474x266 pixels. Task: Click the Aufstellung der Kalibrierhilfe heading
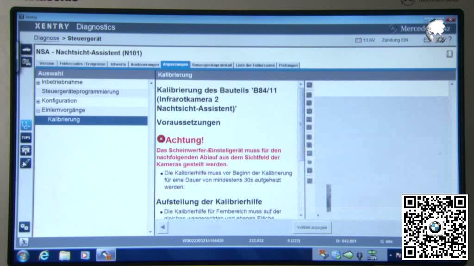tap(209, 201)
